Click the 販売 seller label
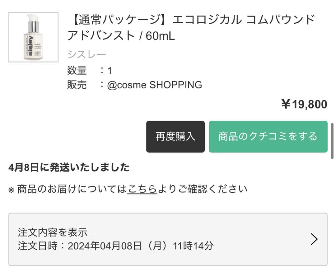The height and width of the screenshot is (272, 336). (77, 85)
